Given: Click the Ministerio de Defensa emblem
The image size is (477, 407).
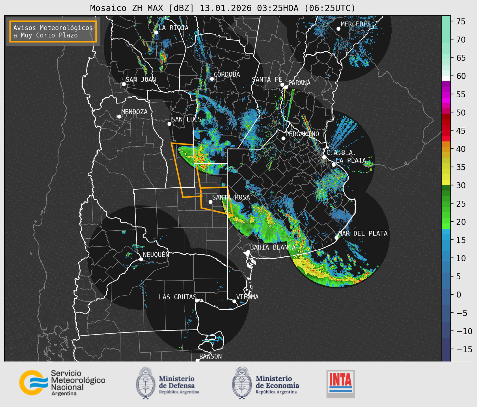Looking at the screenshot, I should (x=146, y=383).
